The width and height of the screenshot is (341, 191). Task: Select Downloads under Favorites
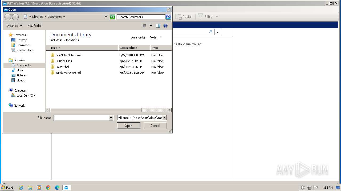tap(23, 45)
